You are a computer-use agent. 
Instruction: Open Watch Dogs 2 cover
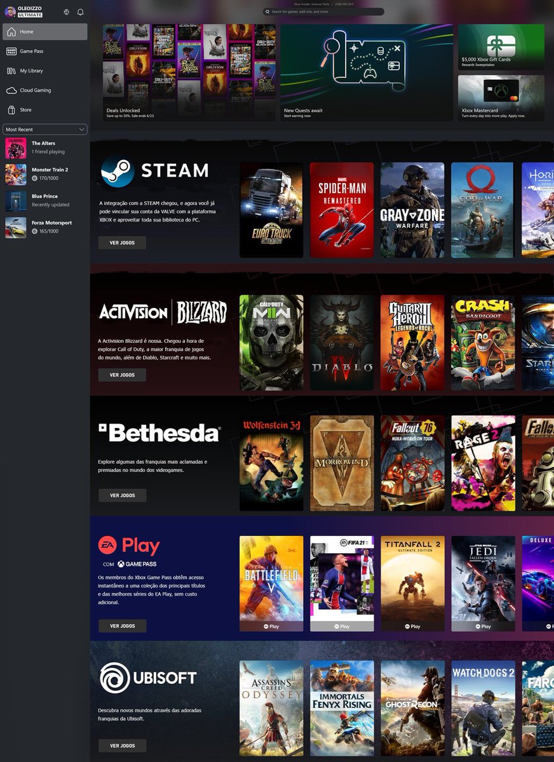pyautogui.click(x=483, y=709)
